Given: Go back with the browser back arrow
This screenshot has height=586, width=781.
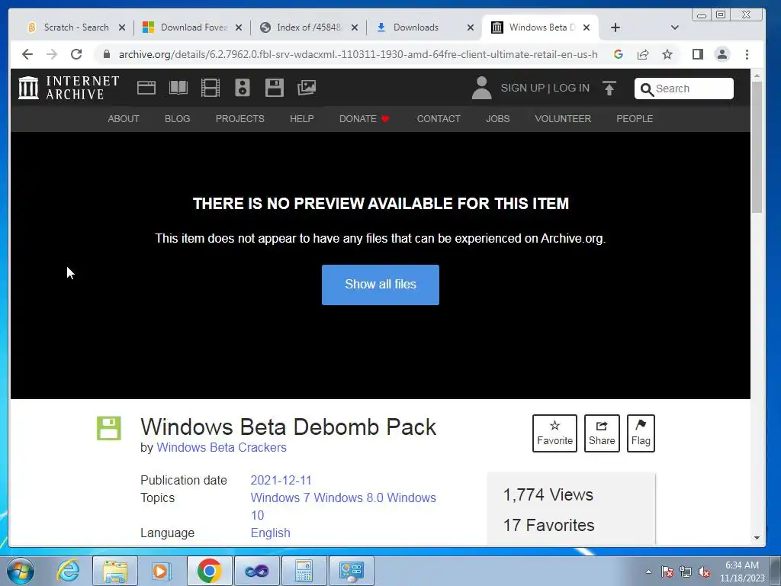Looking at the screenshot, I should click(x=27, y=54).
